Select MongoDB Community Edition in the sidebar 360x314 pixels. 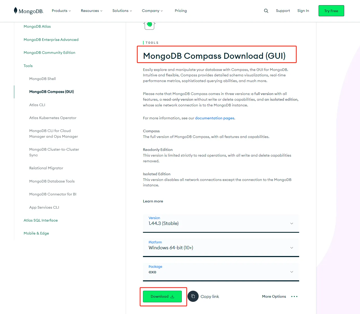[x=49, y=53]
